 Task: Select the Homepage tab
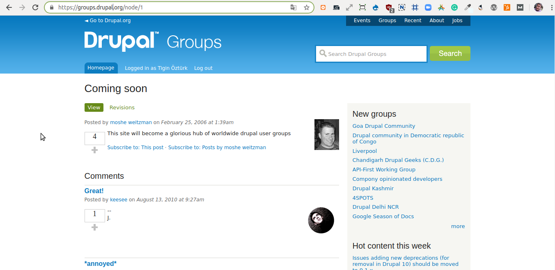101,68
